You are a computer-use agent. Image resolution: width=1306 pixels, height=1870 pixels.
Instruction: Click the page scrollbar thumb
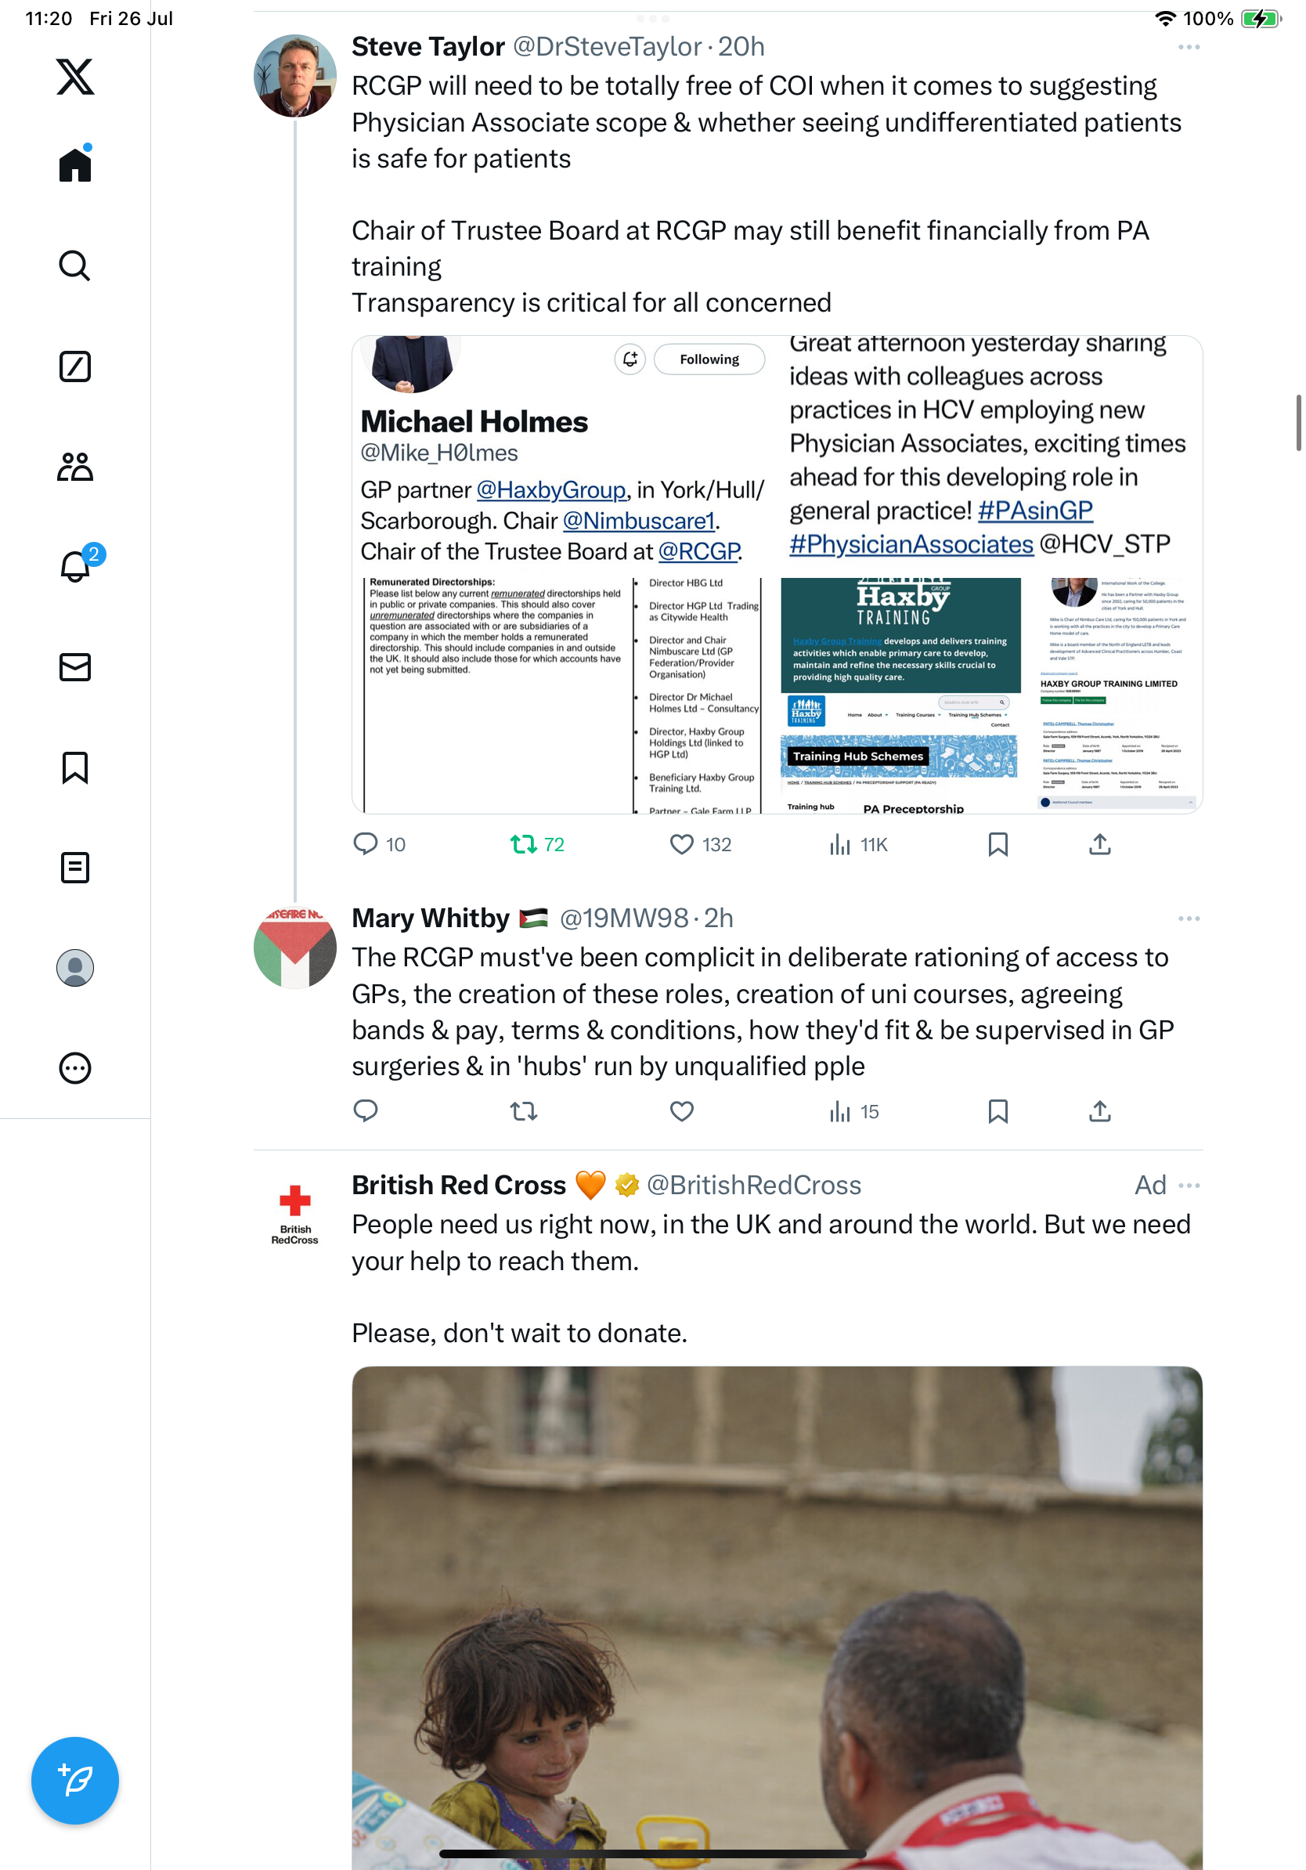click(1299, 423)
